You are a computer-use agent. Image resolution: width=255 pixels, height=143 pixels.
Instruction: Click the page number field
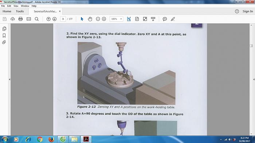click(63, 19)
